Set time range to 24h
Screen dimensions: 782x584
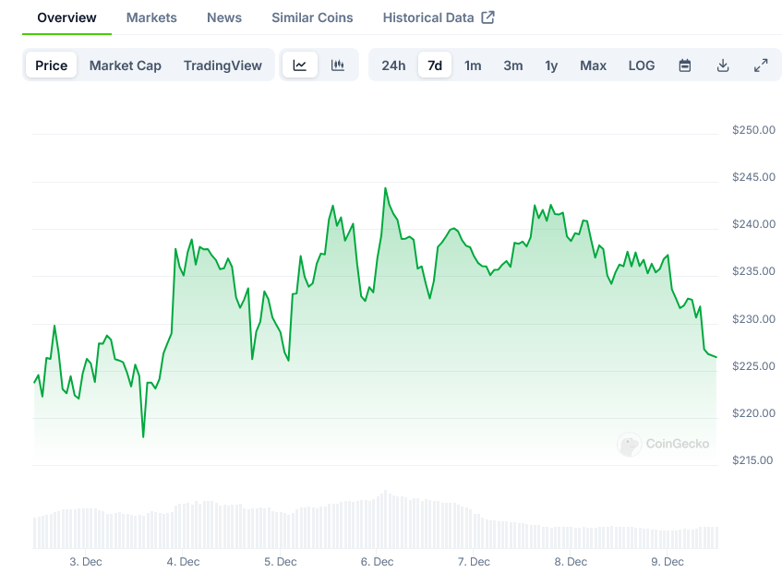(x=393, y=66)
